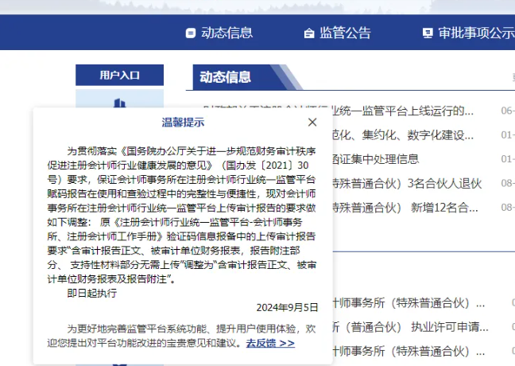Open the 函证集中处理信息 news item

[x=374, y=158]
